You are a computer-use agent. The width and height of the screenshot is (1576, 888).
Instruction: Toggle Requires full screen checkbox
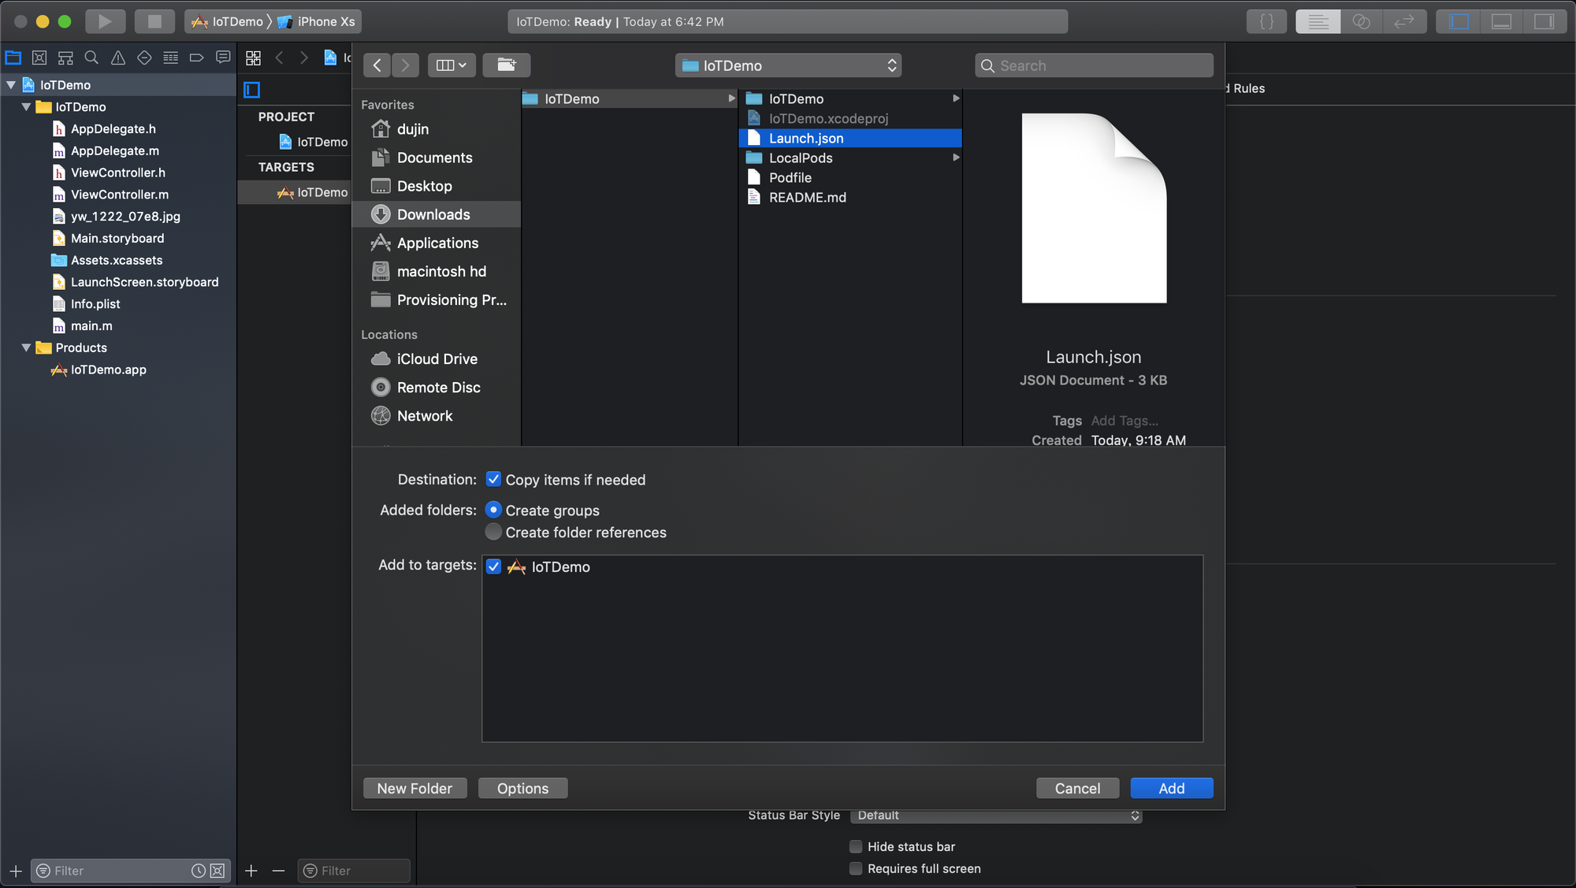point(856,868)
